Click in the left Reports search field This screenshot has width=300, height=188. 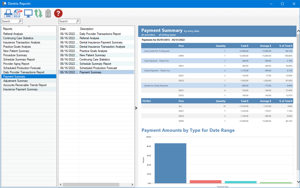(x=9, y=21)
